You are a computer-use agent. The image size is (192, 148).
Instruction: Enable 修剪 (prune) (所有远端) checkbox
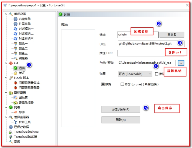[122, 84]
